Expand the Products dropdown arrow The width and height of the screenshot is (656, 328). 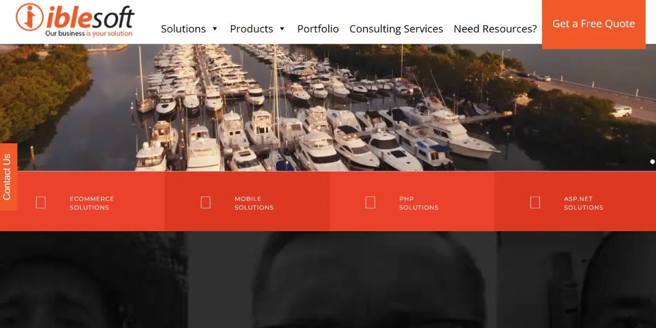[282, 29]
